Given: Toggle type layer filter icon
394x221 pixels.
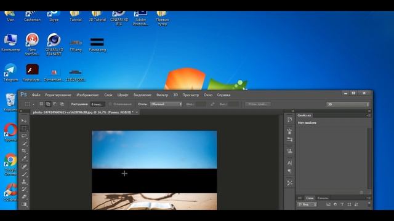Looking at the screenshot, I should (342, 204).
